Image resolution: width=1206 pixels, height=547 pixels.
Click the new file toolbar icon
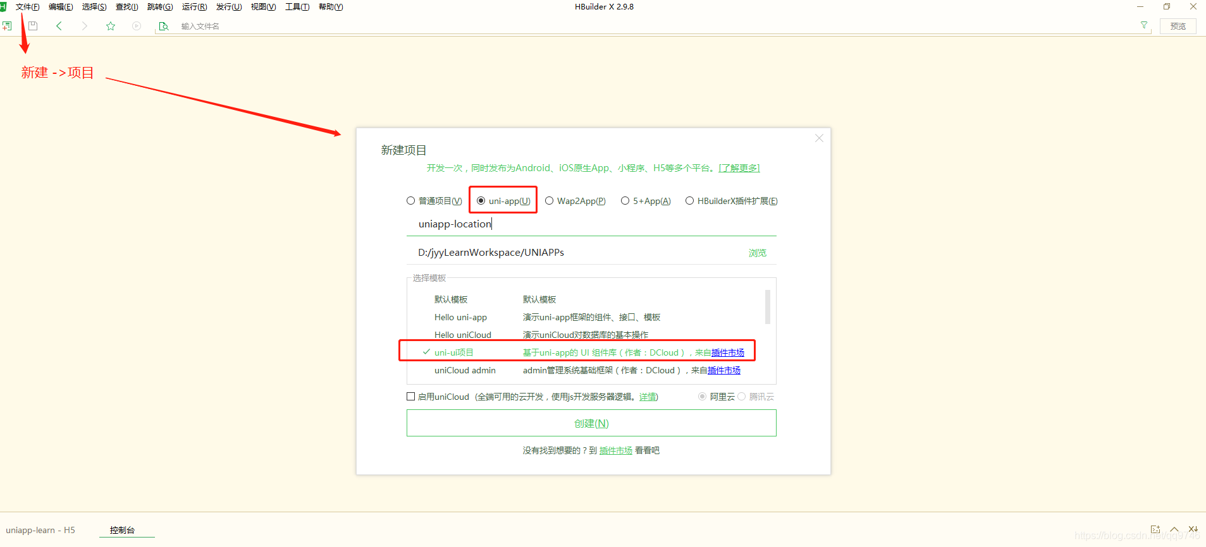pyautogui.click(x=7, y=26)
